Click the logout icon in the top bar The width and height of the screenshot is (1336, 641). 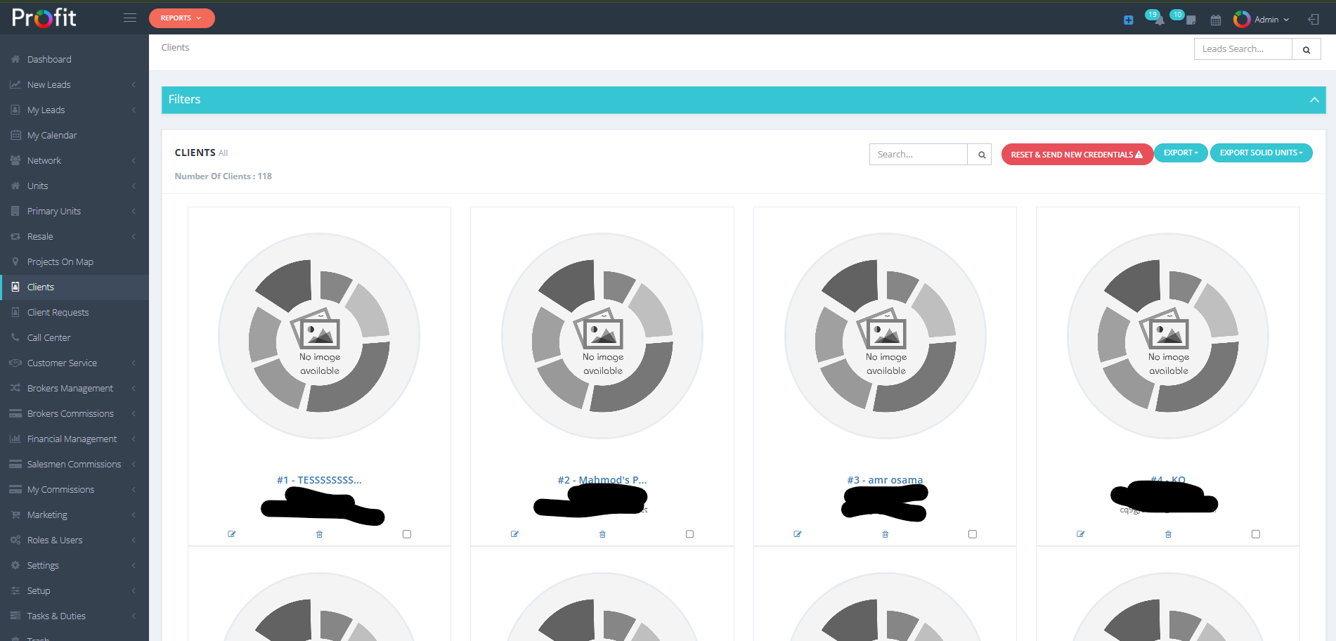click(x=1313, y=20)
